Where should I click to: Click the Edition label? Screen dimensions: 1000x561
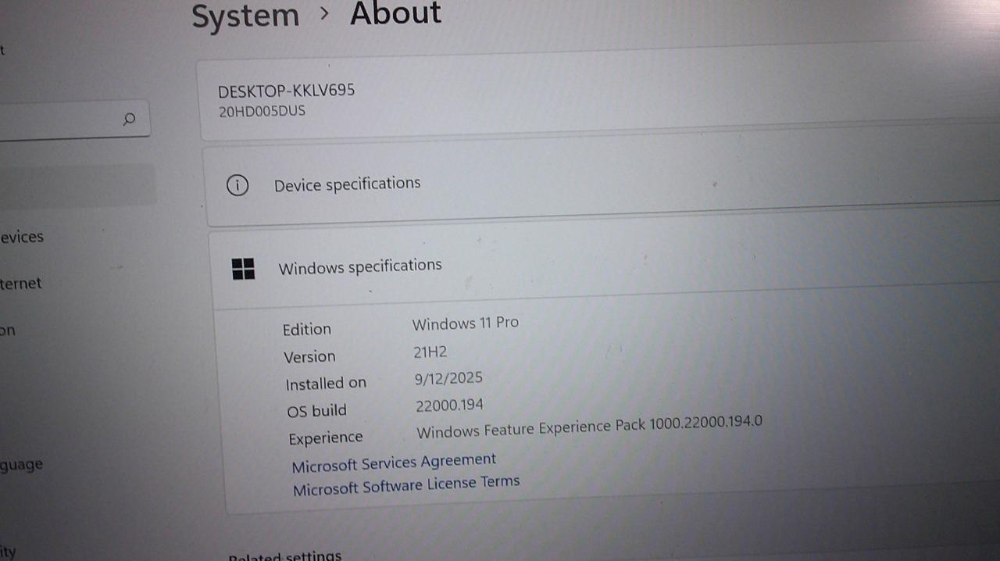point(307,329)
